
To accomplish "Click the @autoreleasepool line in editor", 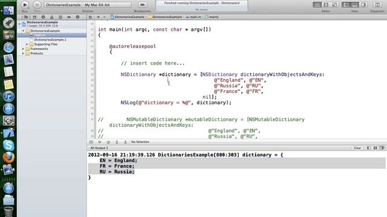I will [x=132, y=46].
